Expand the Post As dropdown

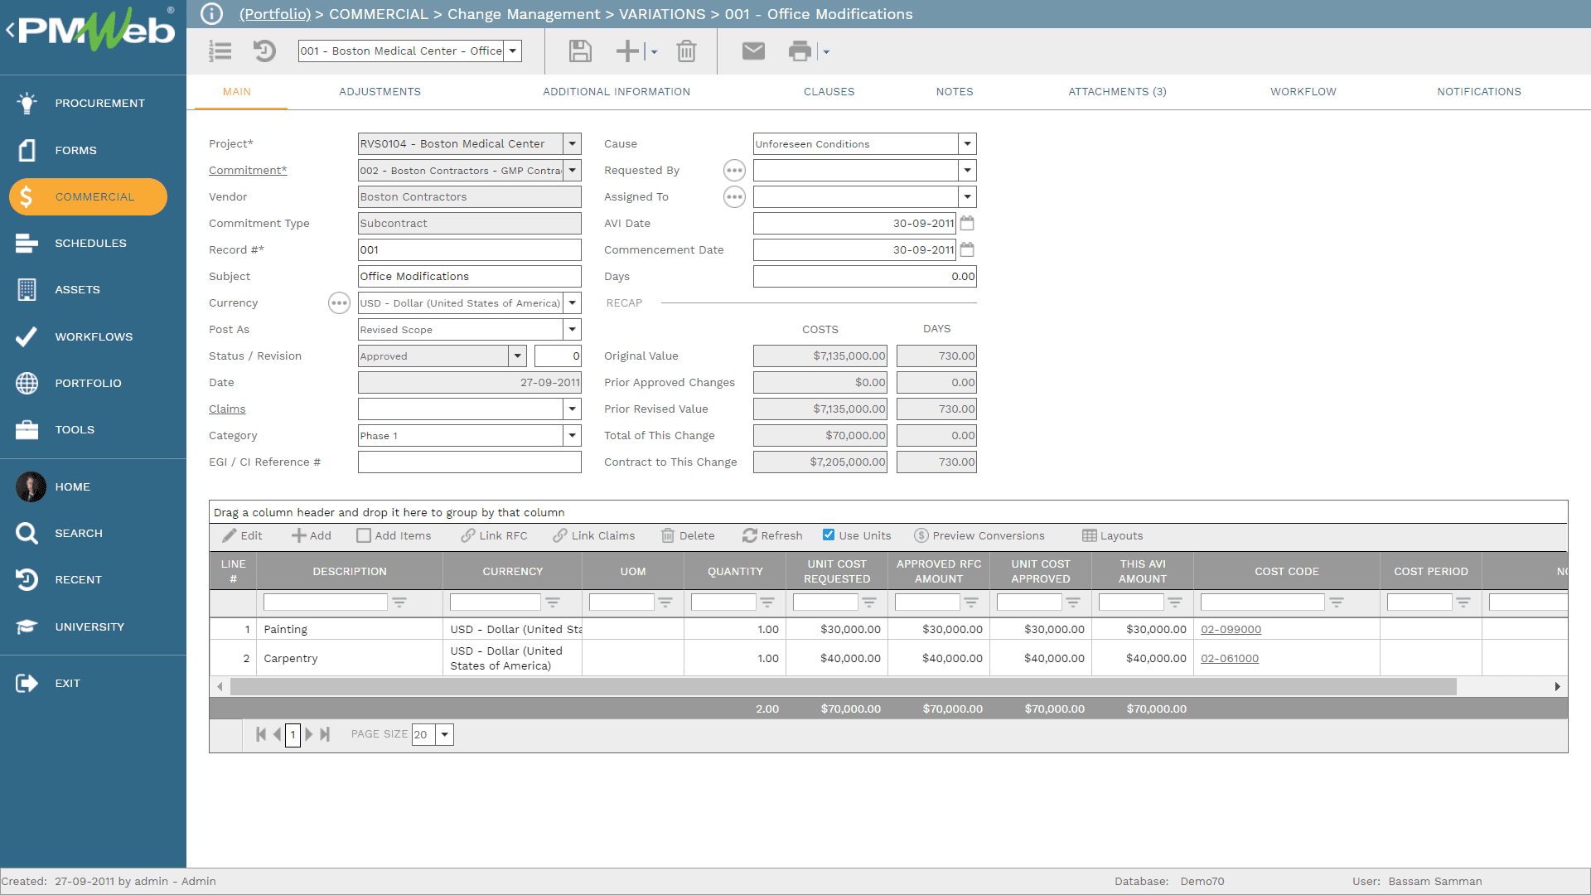coord(572,329)
